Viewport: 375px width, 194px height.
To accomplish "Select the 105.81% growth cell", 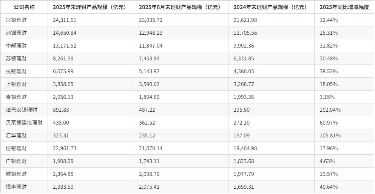I will pos(330,135).
